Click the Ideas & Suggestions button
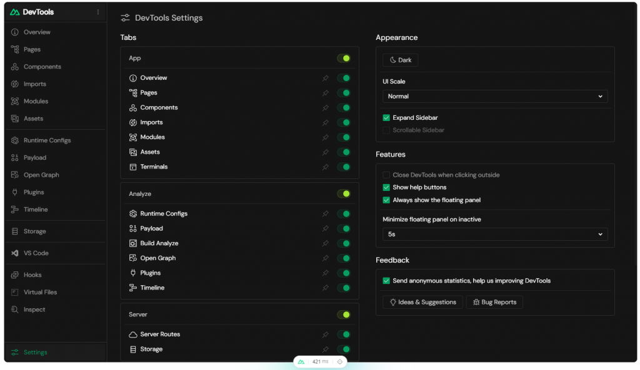This screenshot has height=370, width=640. (423, 302)
